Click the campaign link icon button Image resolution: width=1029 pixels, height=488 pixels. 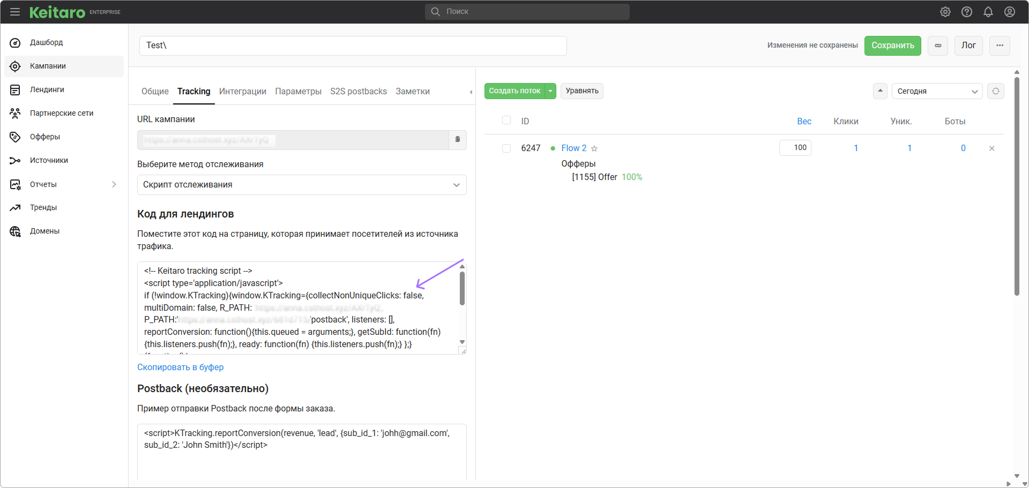938,46
